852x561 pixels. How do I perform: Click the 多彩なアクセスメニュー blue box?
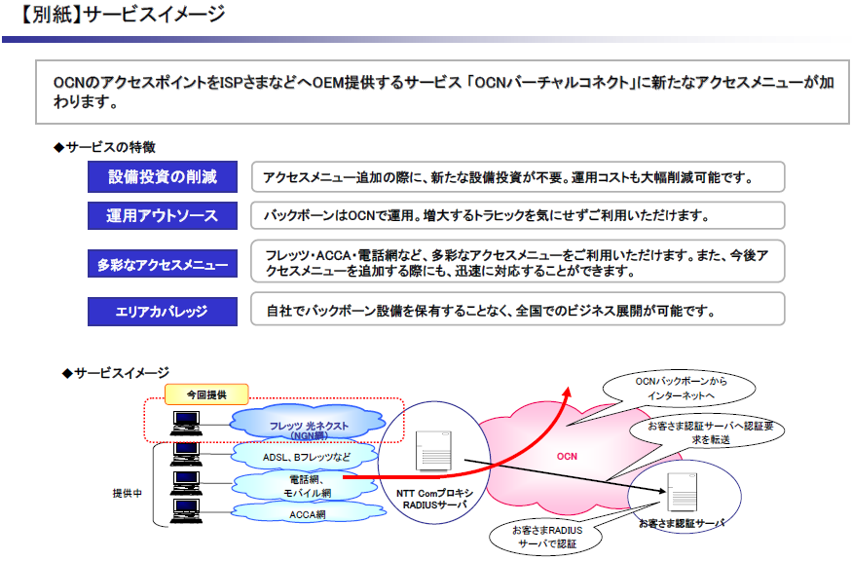coord(163,264)
